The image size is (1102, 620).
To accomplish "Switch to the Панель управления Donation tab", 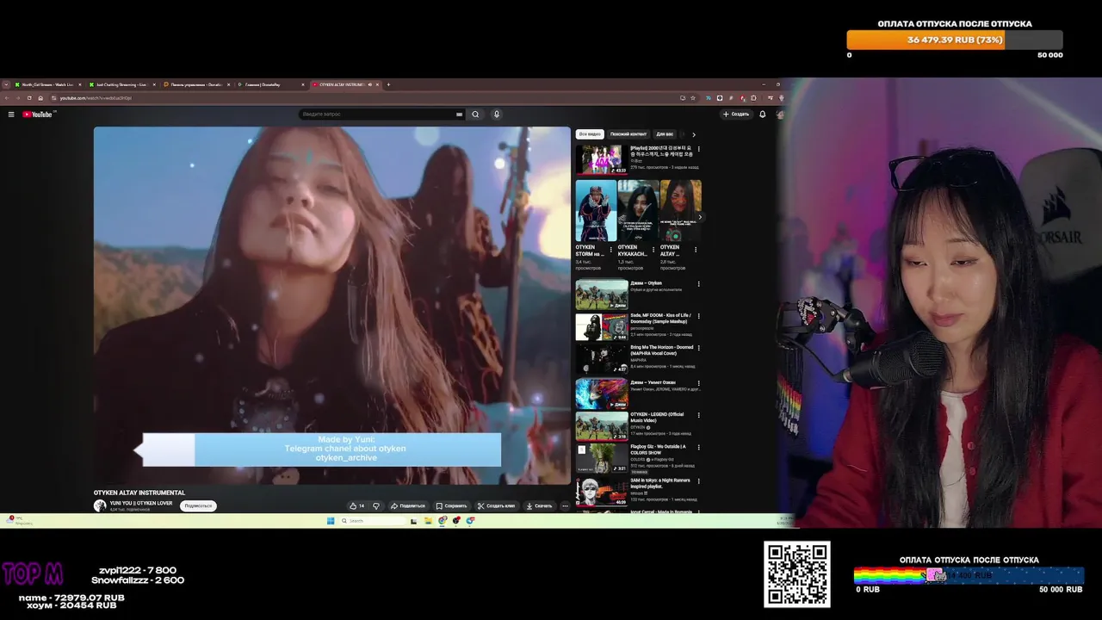I will (195, 84).
